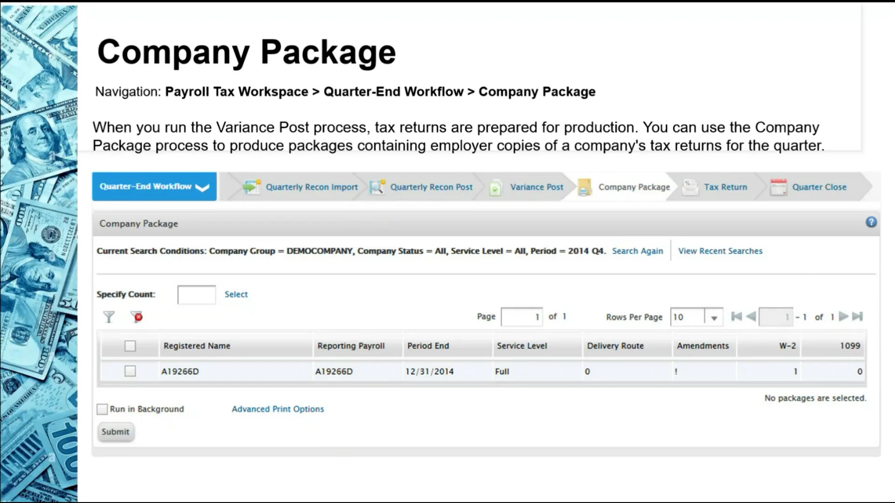Click the next page arrow icon
This screenshot has height=503, width=895.
pos(843,317)
